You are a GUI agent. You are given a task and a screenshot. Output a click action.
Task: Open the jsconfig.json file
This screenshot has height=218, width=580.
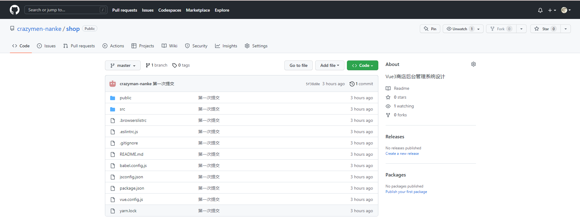point(131,177)
